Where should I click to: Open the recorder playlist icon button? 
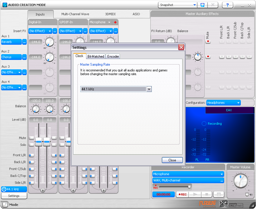pyautogui.click(x=219, y=194)
